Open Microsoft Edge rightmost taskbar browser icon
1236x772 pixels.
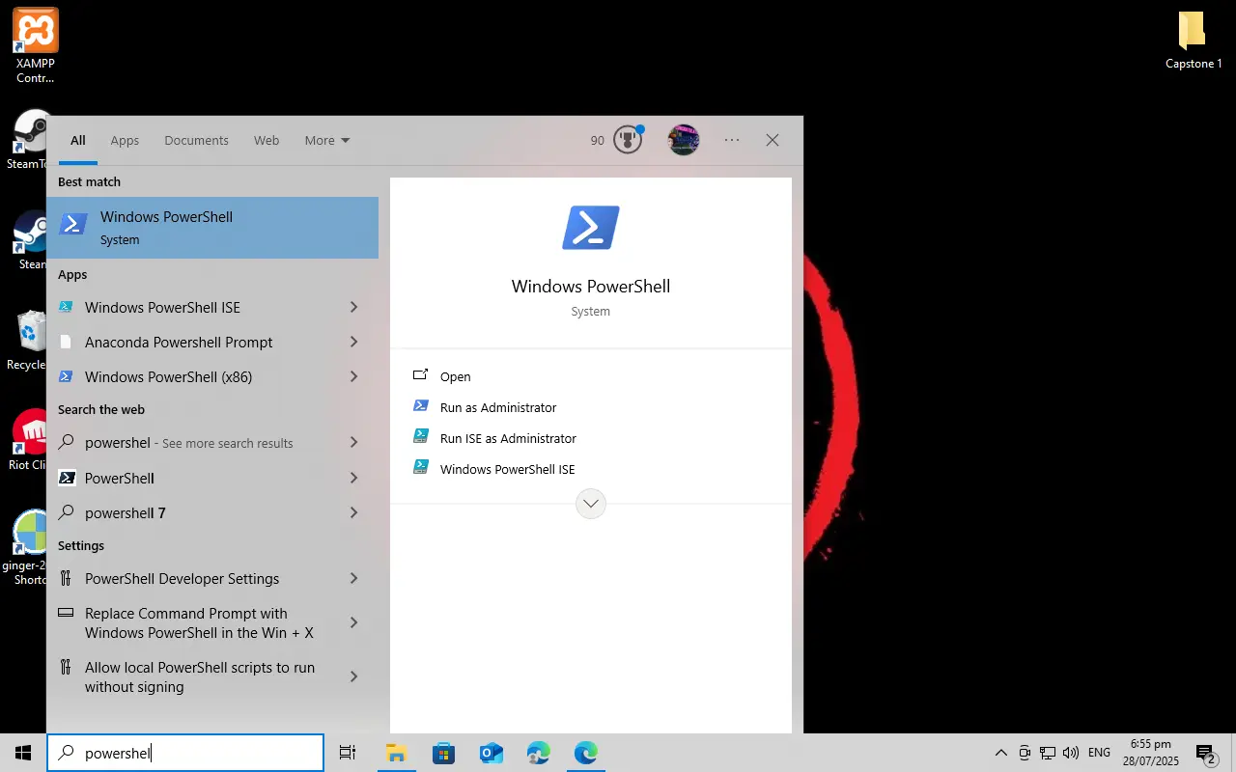(x=585, y=753)
